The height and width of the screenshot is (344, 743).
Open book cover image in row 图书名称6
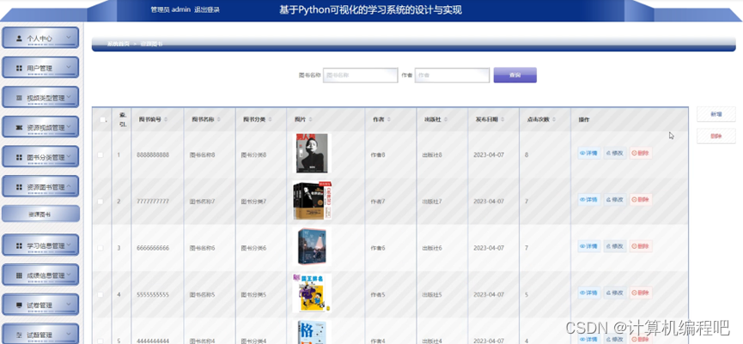click(x=312, y=246)
